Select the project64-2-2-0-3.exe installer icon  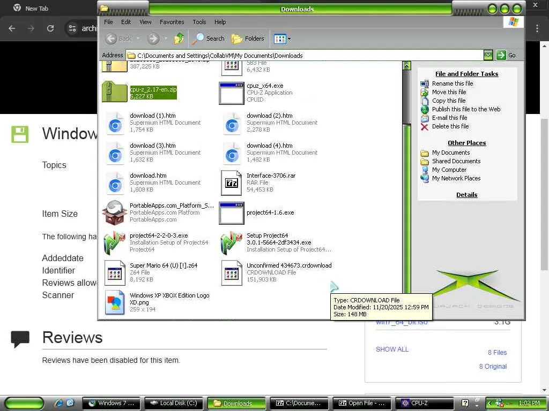point(115,242)
